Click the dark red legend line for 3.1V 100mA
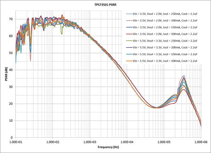Image resolution: width=211 pixels, height=153 pixels. click(x=129, y=34)
